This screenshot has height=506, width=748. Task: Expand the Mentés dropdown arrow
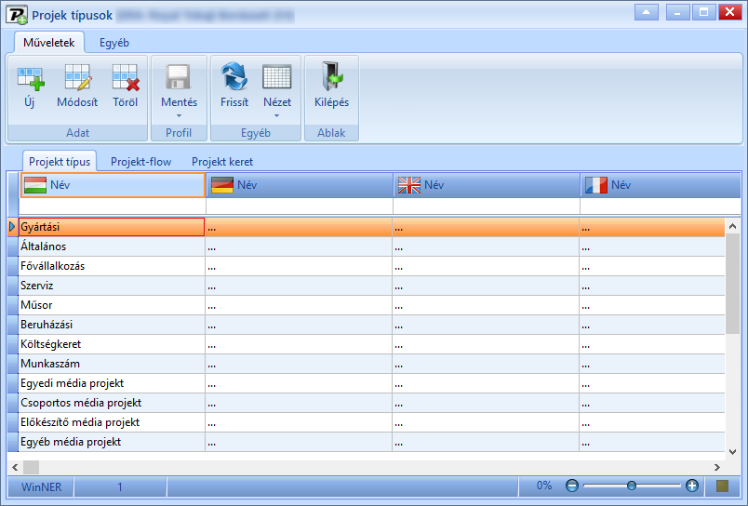(179, 116)
